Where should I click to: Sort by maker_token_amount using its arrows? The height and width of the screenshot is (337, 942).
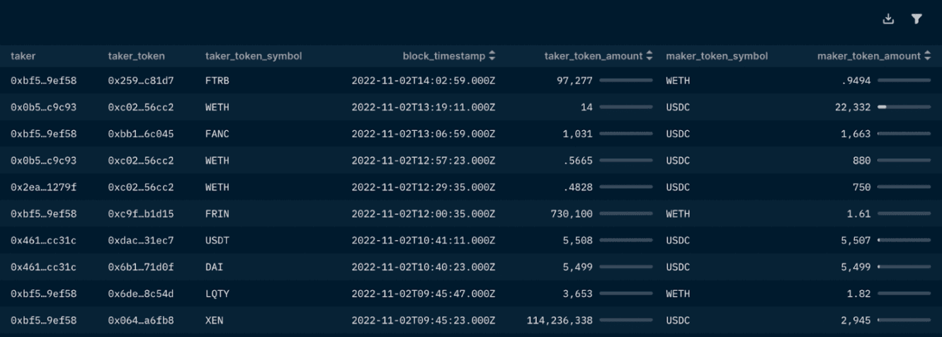927,56
